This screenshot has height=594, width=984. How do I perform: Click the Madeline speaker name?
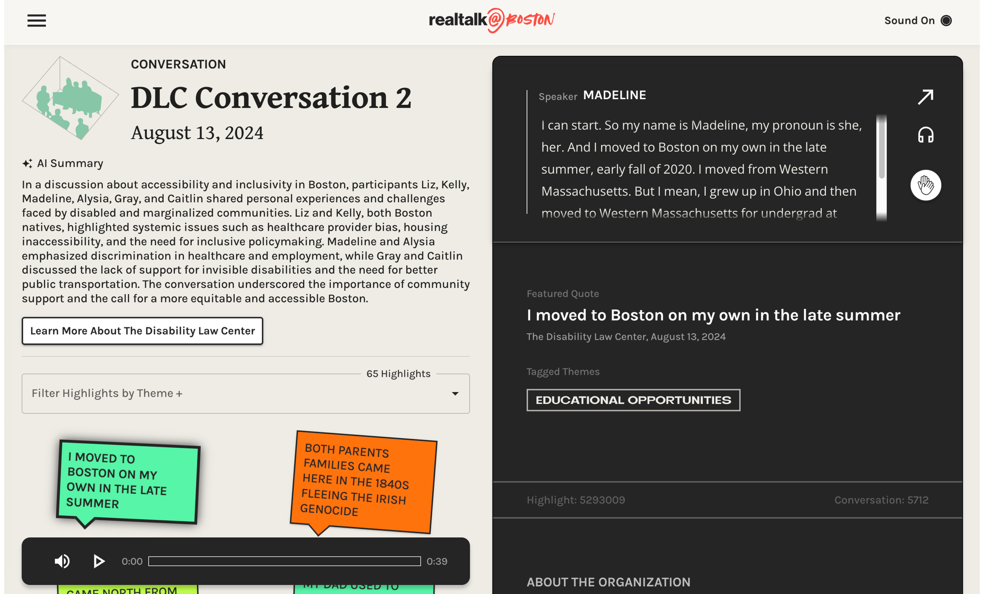[614, 95]
